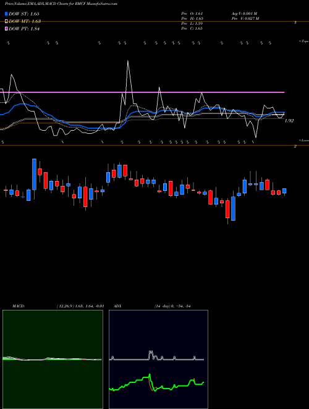Click the MACD panel heading label
The width and height of the screenshot is (309, 409).
[19, 306]
